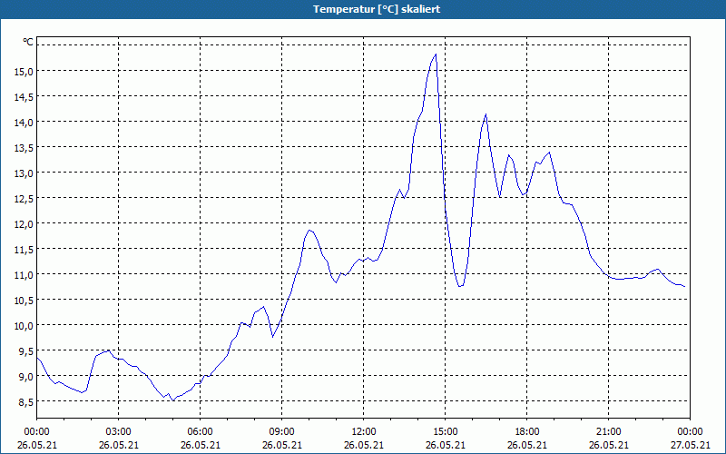Click the "00:00" label above 27.05.21
The image size is (726, 454).
click(690, 432)
